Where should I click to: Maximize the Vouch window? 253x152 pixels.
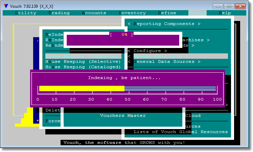click(x=229, y=6)
